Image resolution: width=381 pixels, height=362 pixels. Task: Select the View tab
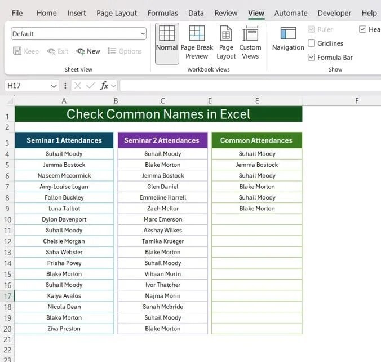(256, 13)
